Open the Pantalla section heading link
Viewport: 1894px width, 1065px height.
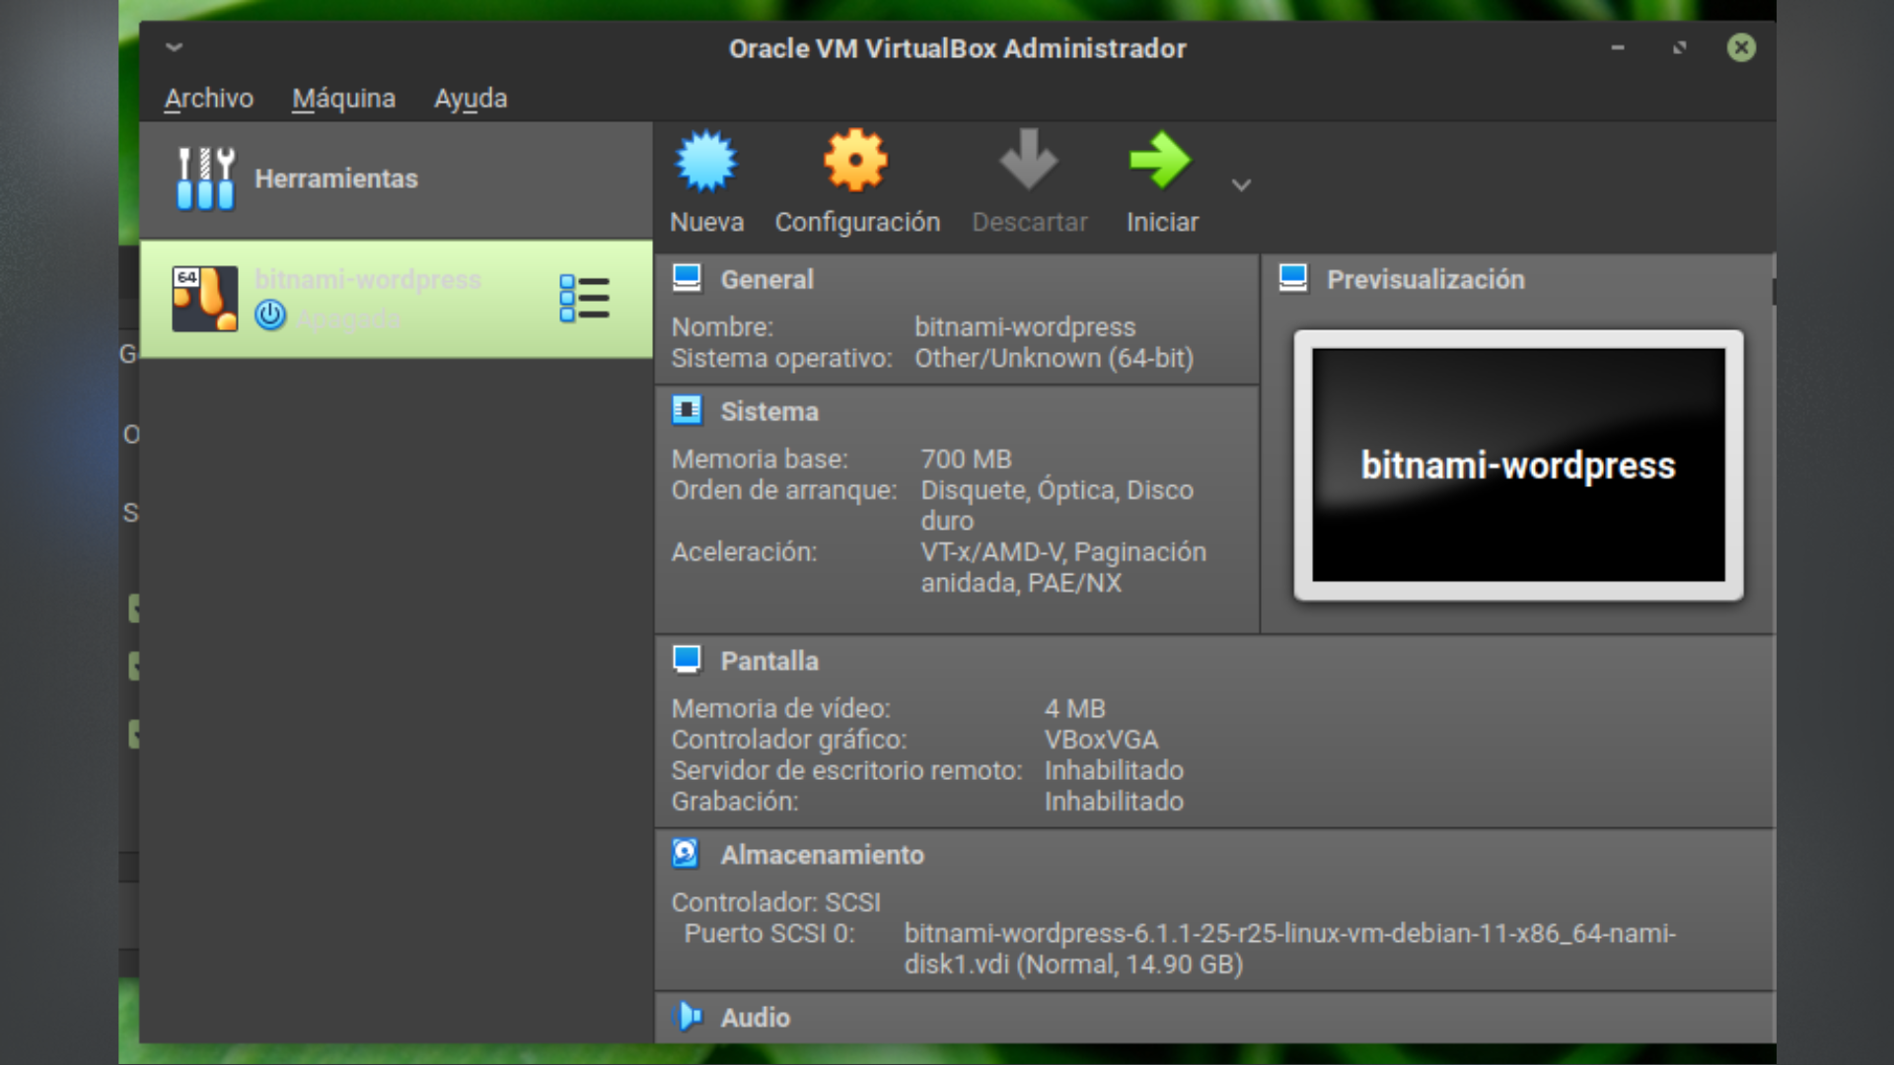[x=769, y=661]
